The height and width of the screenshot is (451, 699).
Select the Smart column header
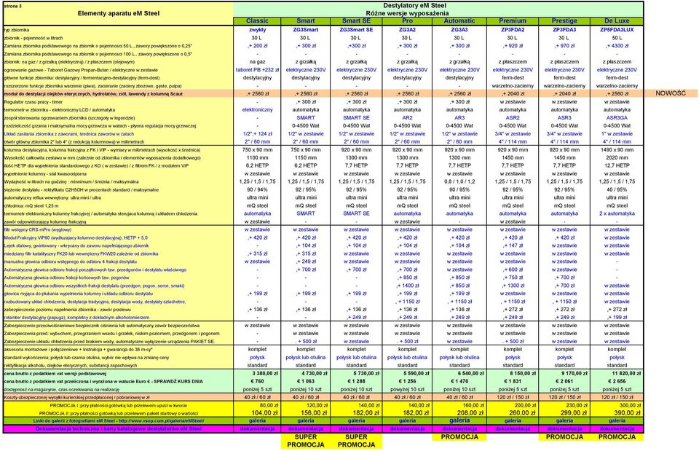(306, 21)
